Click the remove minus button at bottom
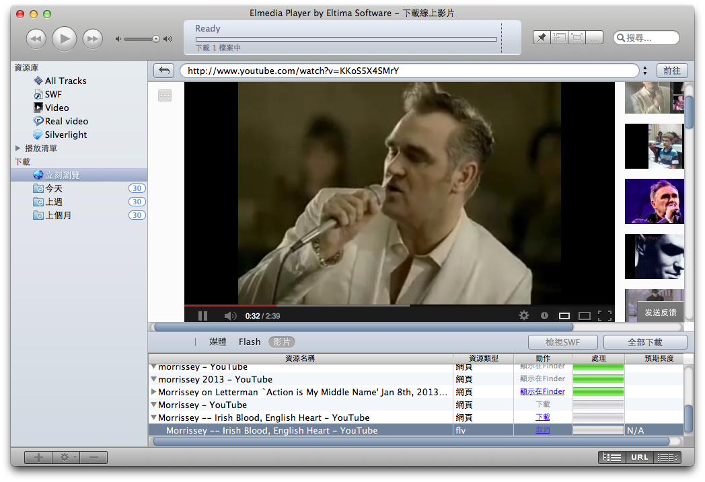Image resolution: width=705 pixels, height=482 pixels. point(94,457)
